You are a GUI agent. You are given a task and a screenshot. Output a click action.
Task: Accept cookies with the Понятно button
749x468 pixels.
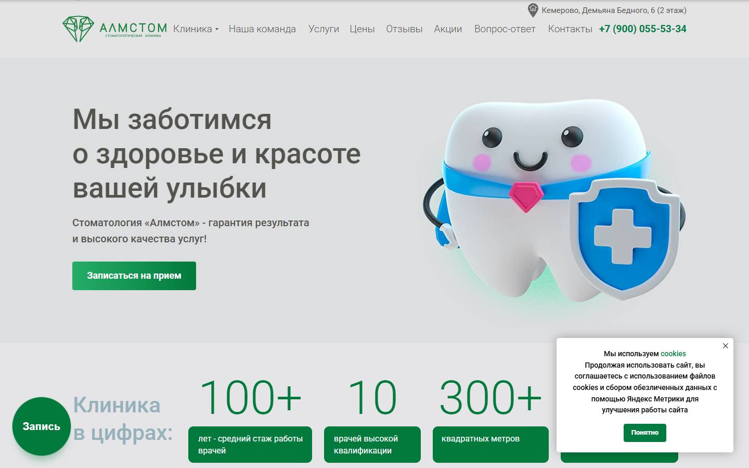pyautogui.click(x=645, y=433)
